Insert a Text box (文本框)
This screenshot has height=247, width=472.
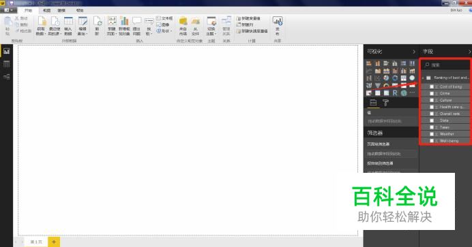(x=164, y=18)
